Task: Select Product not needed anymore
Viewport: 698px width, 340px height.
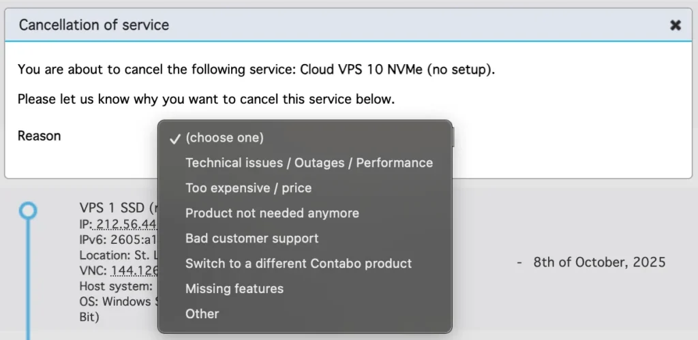Action: (272, 213)
